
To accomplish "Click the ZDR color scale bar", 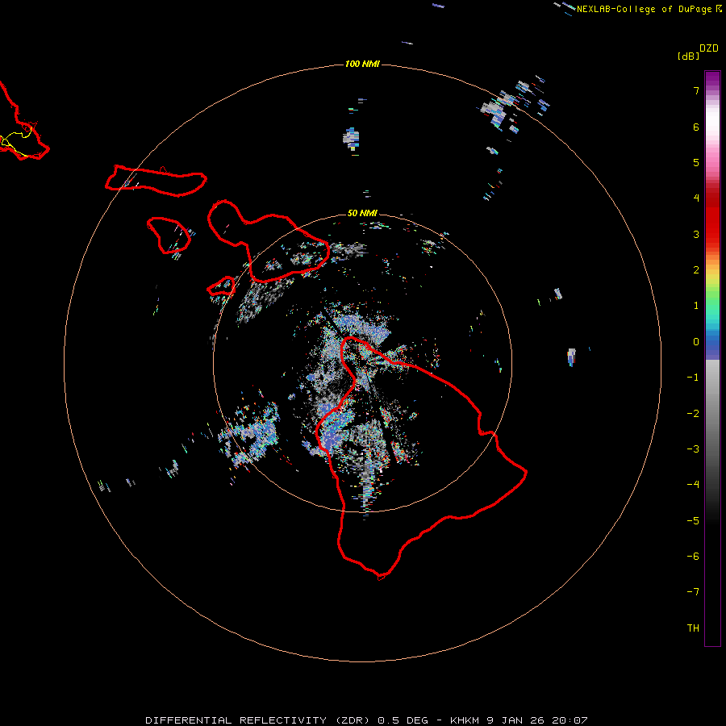I will coord(712,358).
